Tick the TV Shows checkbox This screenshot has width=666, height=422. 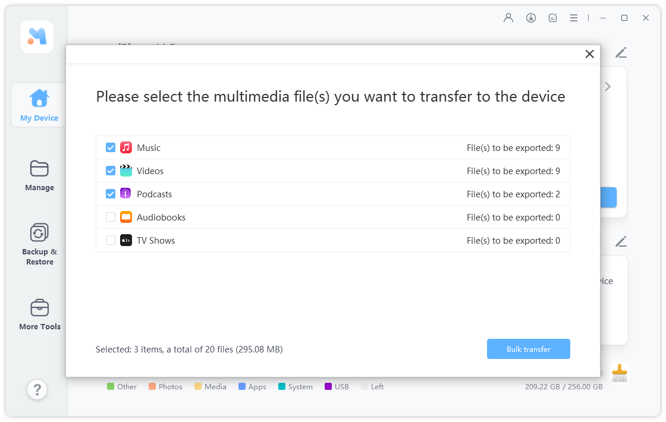(111, 241)
